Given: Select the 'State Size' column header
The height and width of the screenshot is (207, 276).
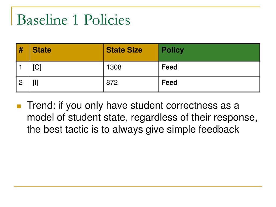Looking at the screenshot, I should click(131, 53).
